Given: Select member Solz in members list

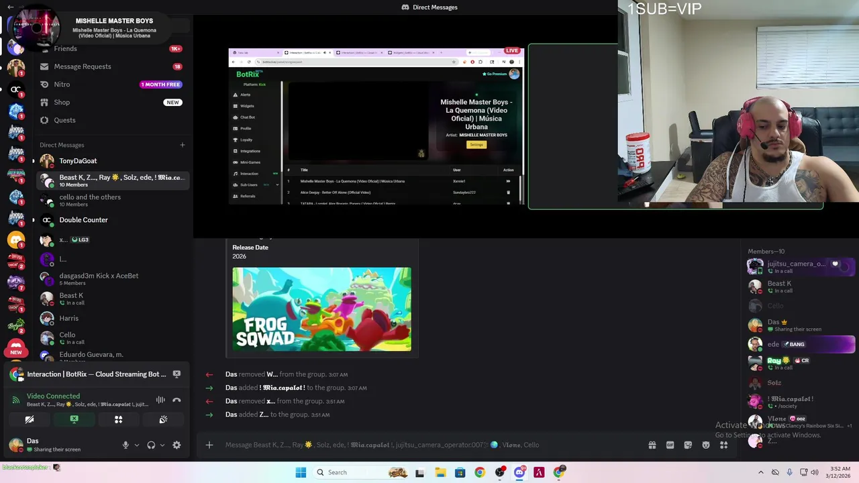Looking at the screenshot, I should [801, 383].
